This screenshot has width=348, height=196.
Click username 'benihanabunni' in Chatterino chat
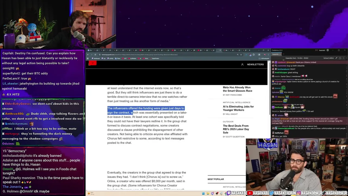283,69
